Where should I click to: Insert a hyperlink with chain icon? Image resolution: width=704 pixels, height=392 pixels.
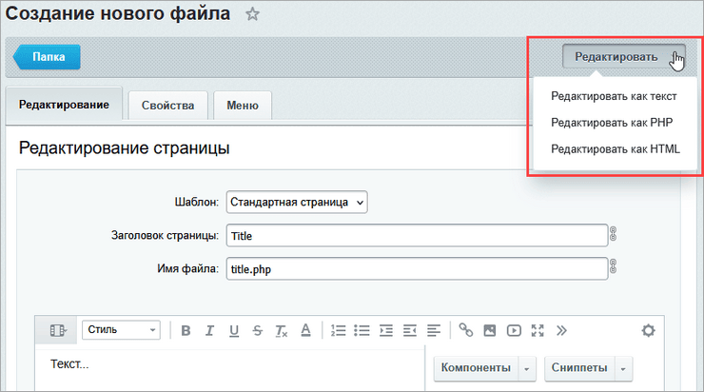466,330
